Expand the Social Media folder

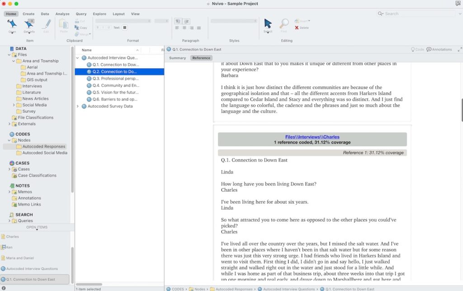pos(14,105)
